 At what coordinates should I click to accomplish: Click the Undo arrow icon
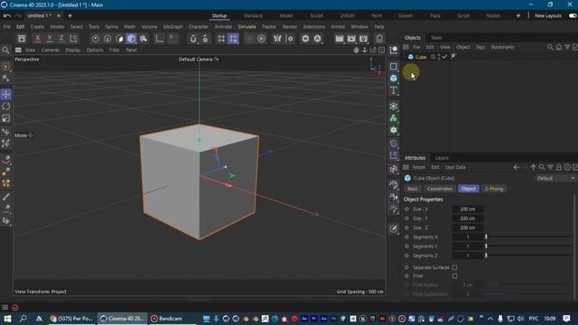[x=6, y=16]
